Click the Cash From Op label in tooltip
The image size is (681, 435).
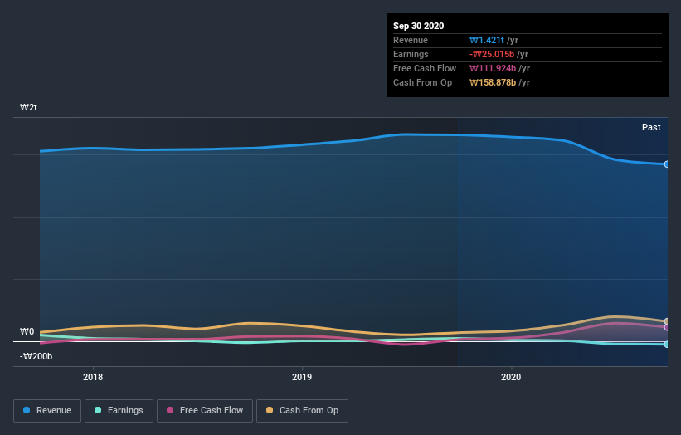coord(422,82)
